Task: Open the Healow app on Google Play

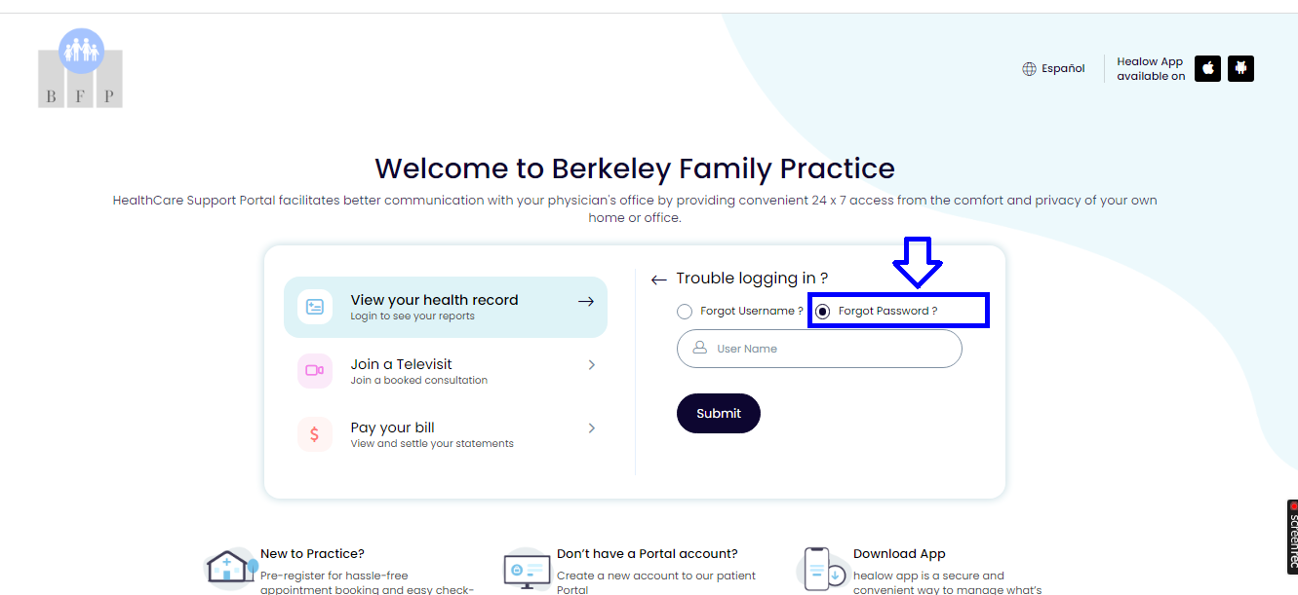Action: coord(1240,68)
